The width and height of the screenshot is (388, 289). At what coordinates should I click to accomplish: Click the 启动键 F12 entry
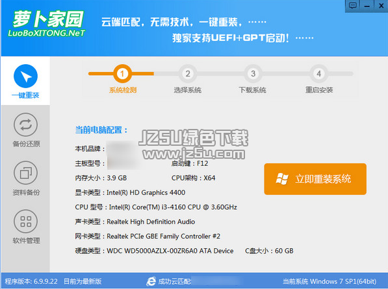[x=190, y=163]
